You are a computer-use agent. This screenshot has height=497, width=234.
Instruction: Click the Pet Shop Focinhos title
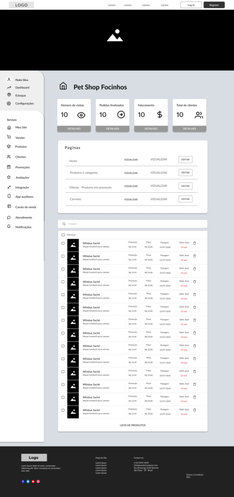100,87
